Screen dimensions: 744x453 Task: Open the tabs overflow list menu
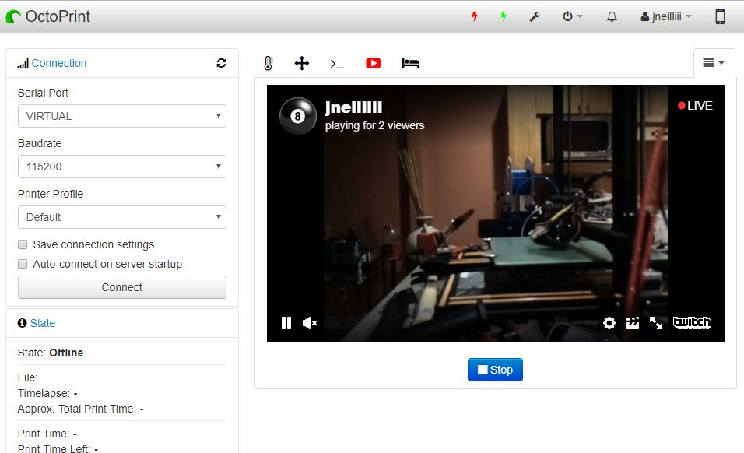pyautogui.click(x=714, y=62)
